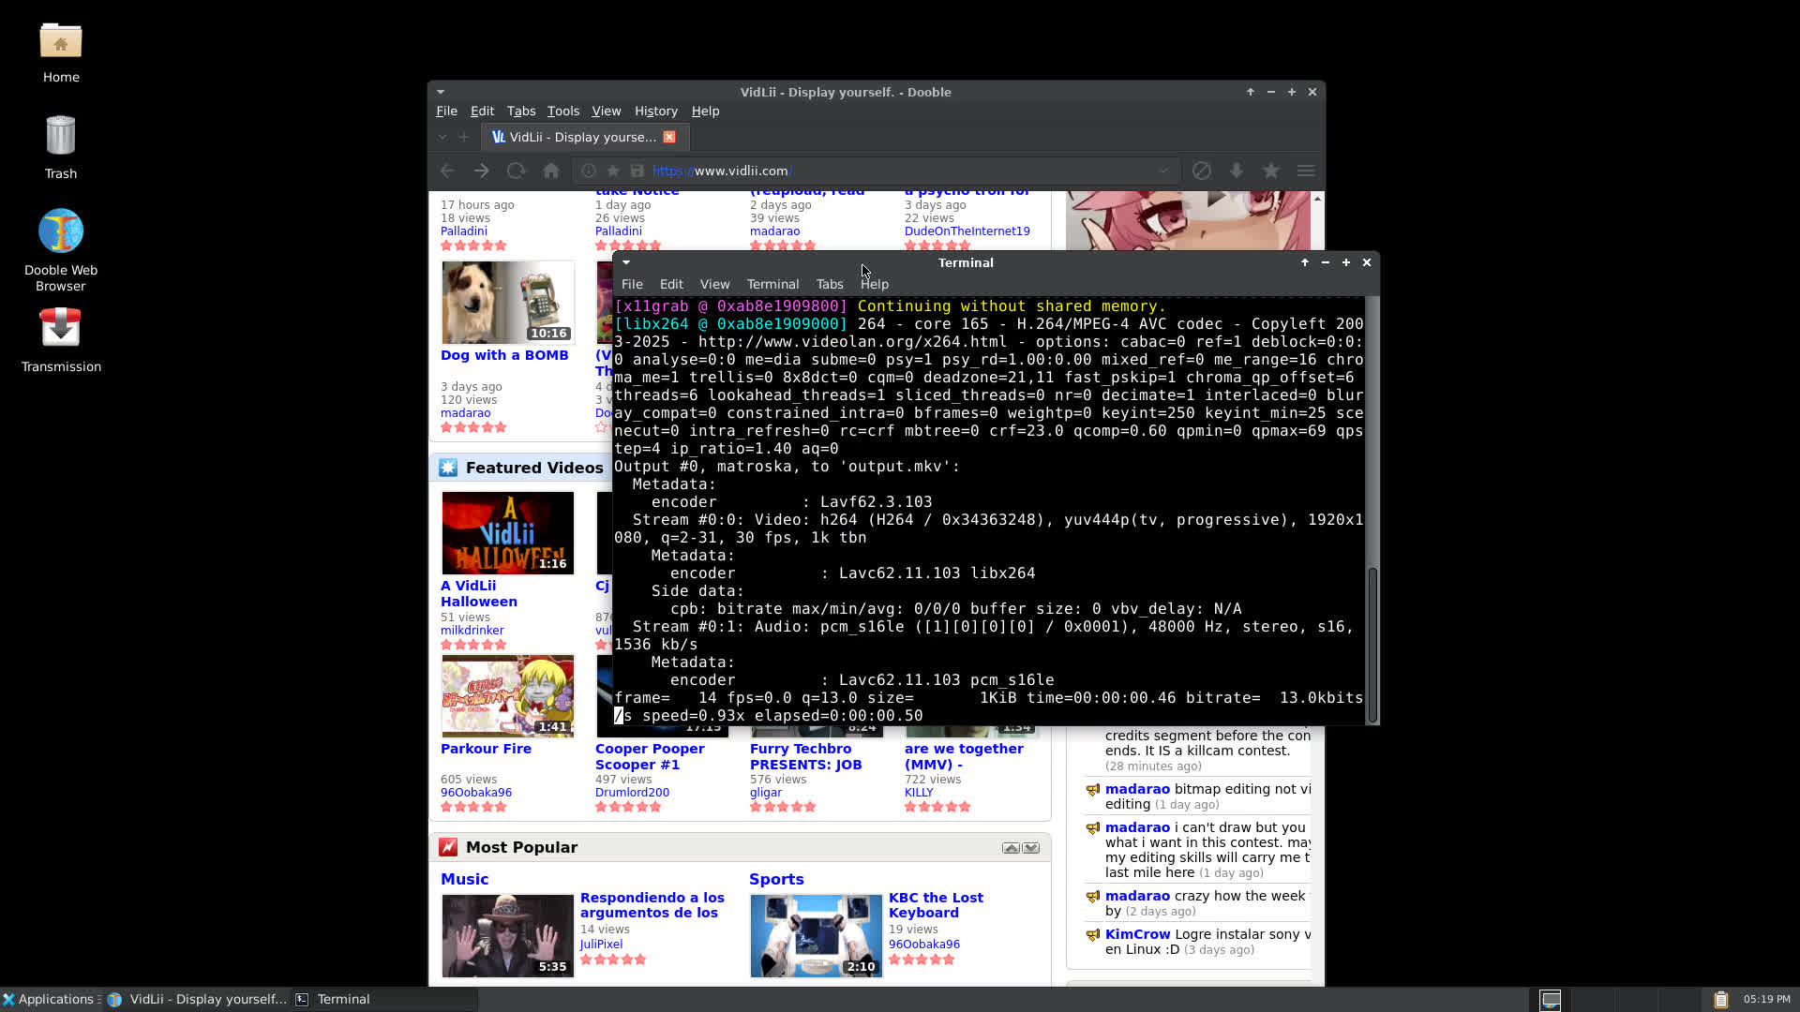Expand Most Popular section with down arrow
1800x1012 pixels.
1031,848
